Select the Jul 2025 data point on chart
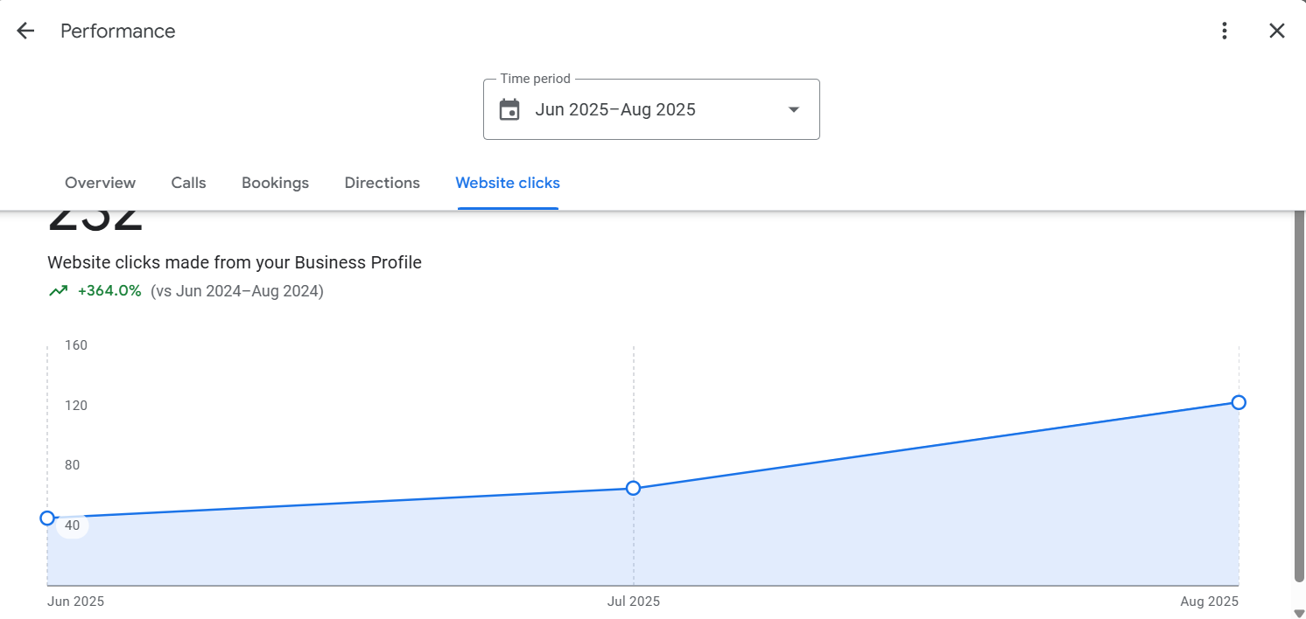The width and height of the screenshot is (1306, 619). pyautogui.click(x=634, y=488)
